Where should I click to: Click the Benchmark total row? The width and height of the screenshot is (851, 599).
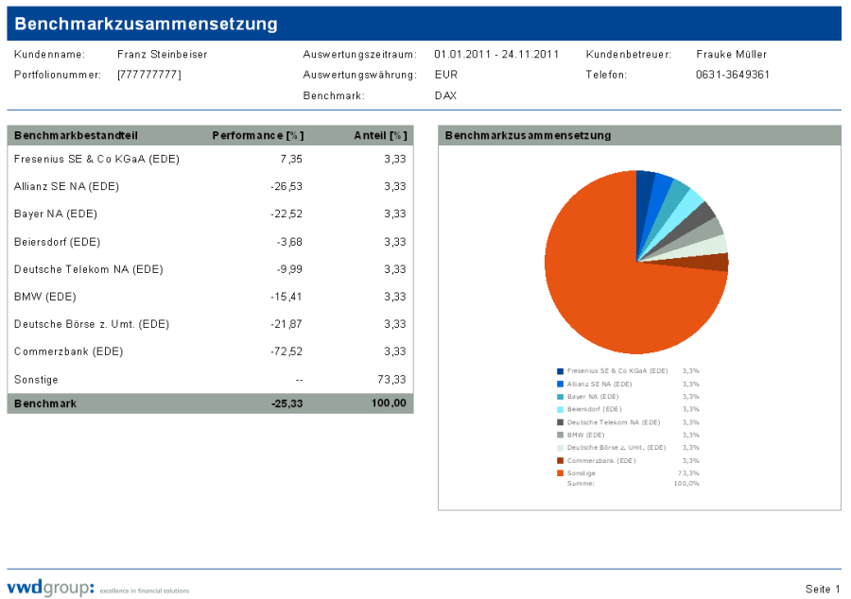click(x=210, y=403)
